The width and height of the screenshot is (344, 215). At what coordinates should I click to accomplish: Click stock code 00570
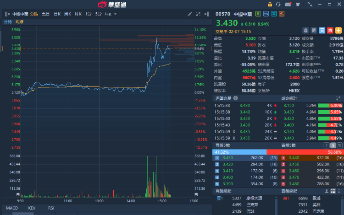[x=222, y=14]
